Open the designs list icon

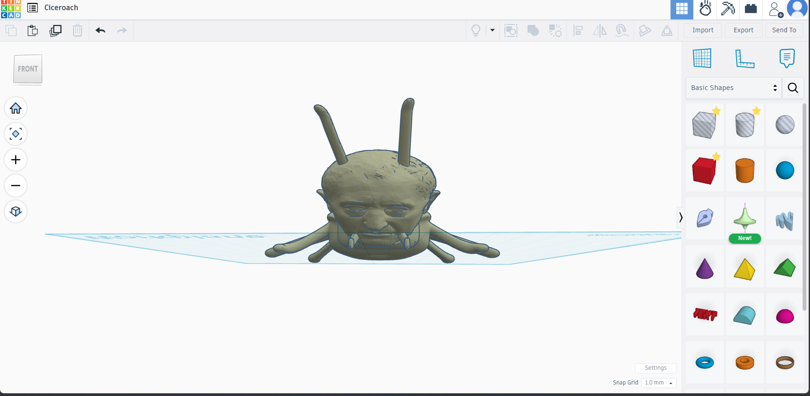pyautogui.click(x=32, y=8)
